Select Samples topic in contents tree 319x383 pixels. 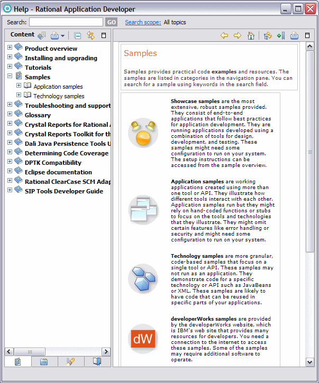tap(38, 77)
